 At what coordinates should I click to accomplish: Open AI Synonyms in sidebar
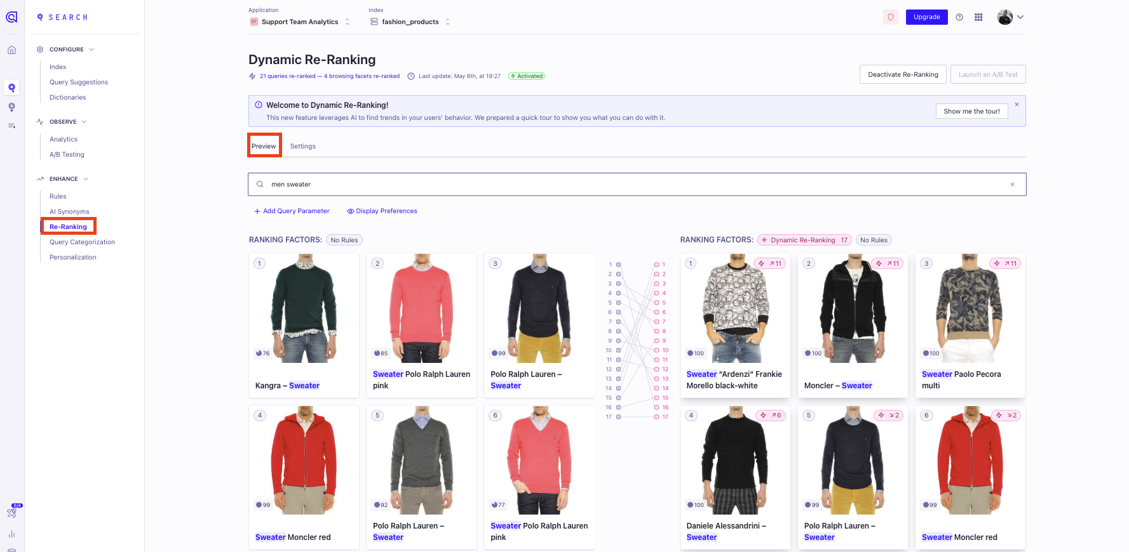click(x=69, y=211)
